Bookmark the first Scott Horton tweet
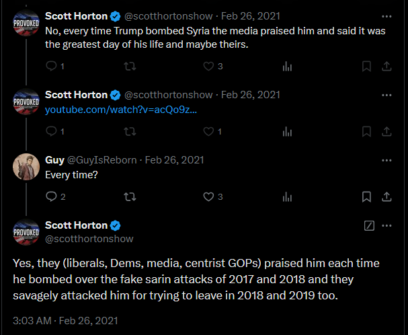This screenshot has width=408, height=335. coord(366,66)
